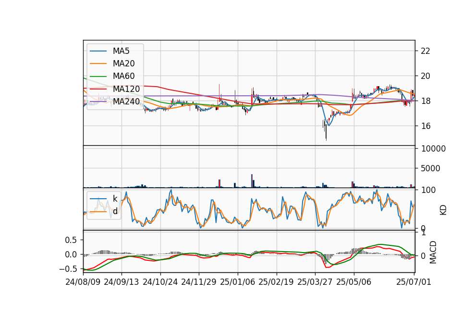Click the MA5 legend label
Viewport: 461px width, 332px height.
point(121,51)
